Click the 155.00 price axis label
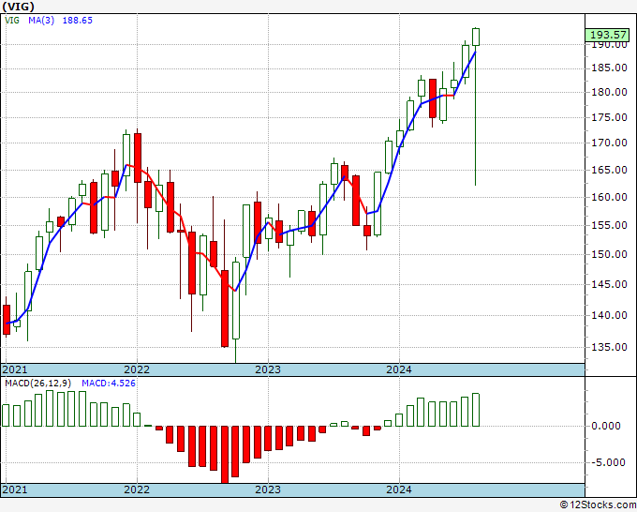 pyautogui.click(x=610, y=225)
